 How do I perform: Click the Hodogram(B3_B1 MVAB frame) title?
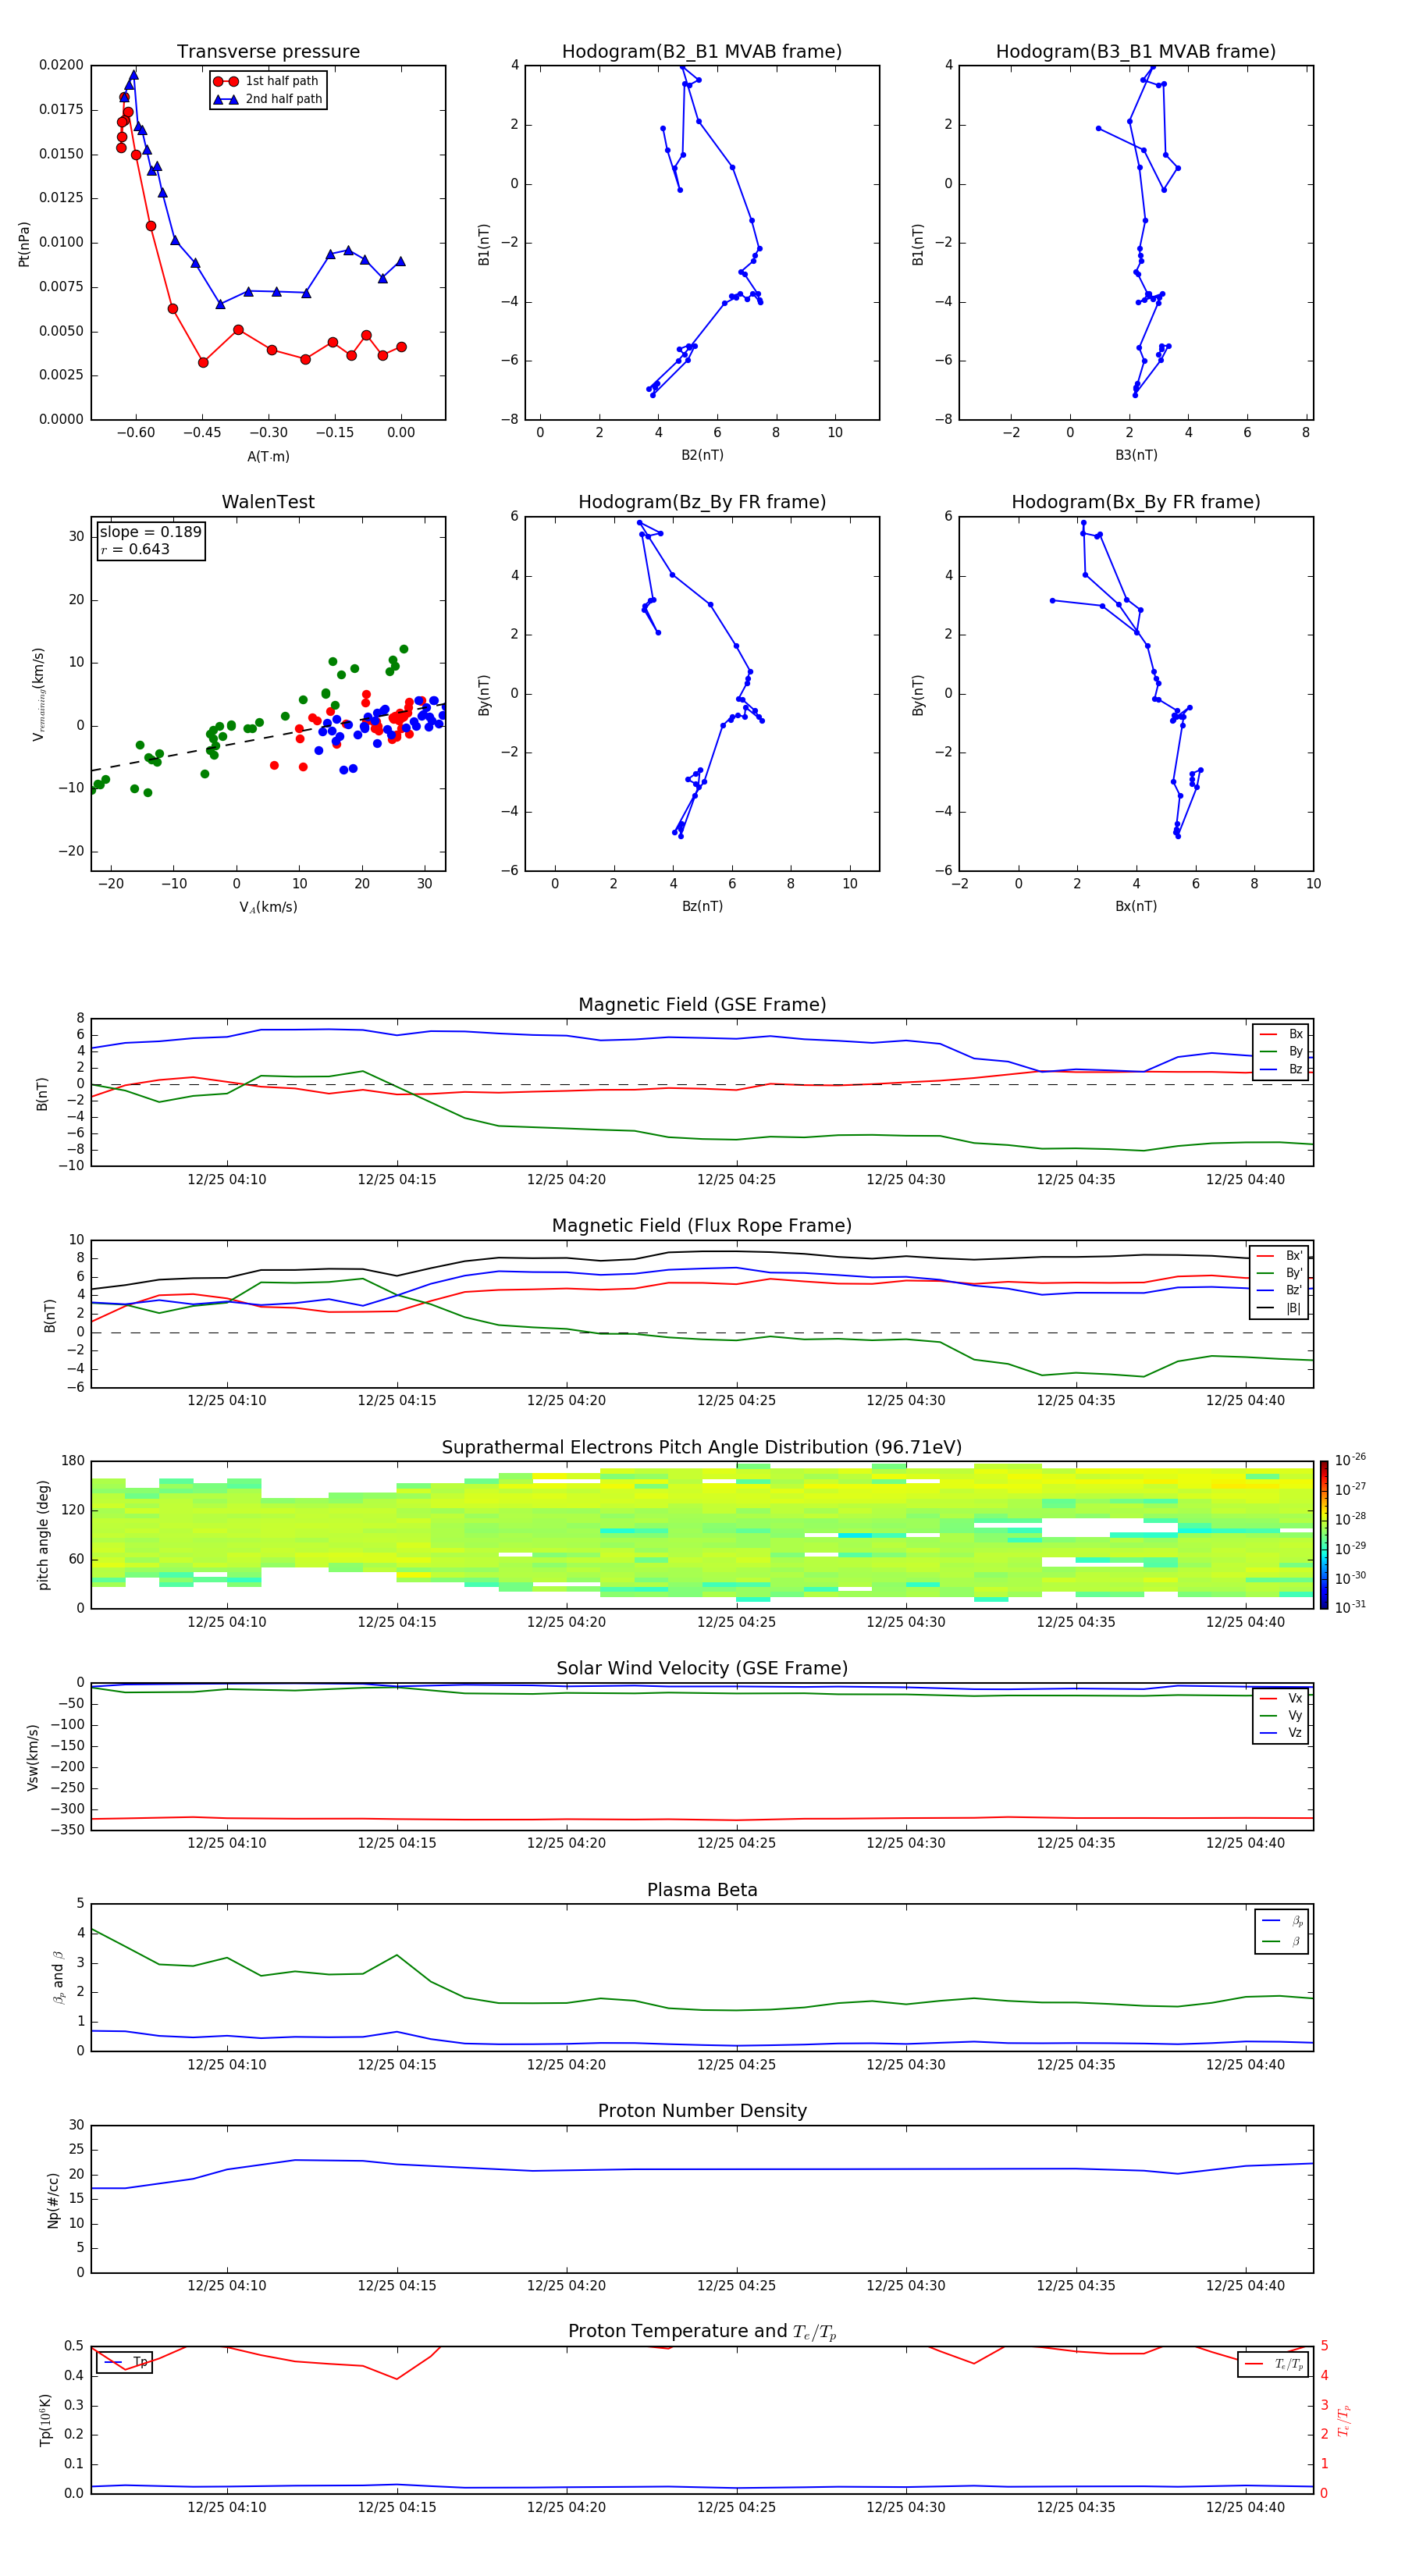(x=1136, y=51)
